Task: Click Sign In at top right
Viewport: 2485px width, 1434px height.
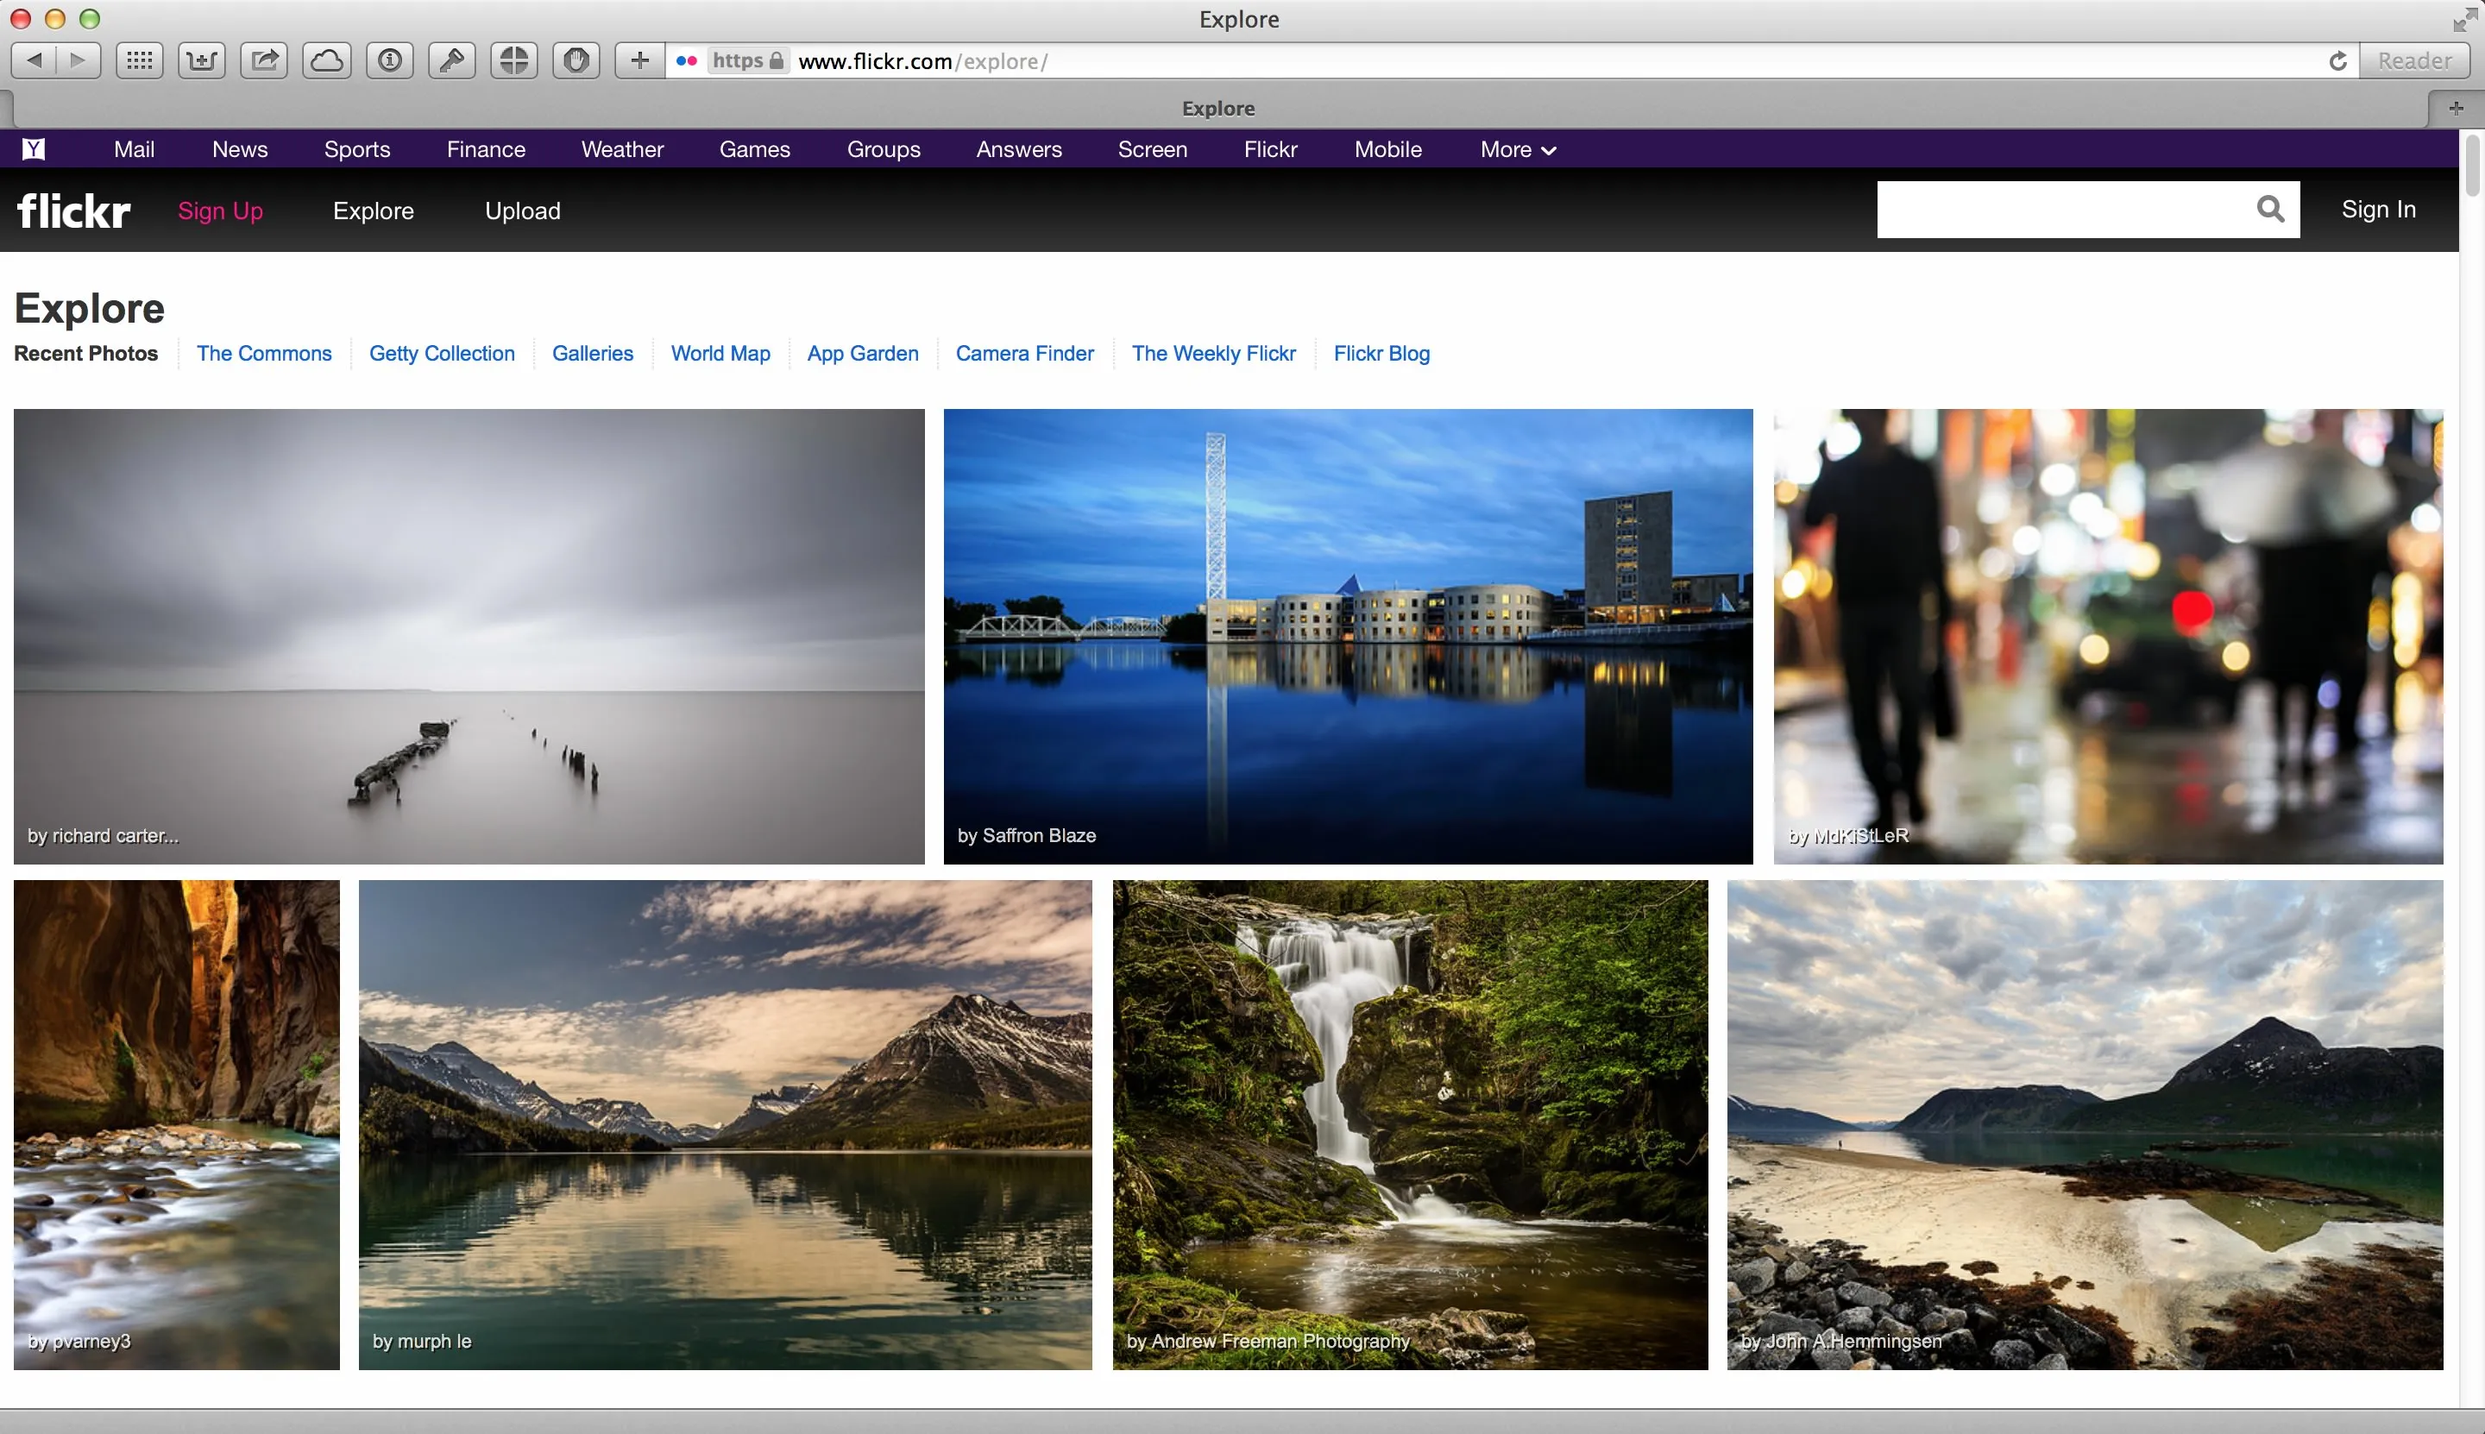Action: [x=2379, y=209]
